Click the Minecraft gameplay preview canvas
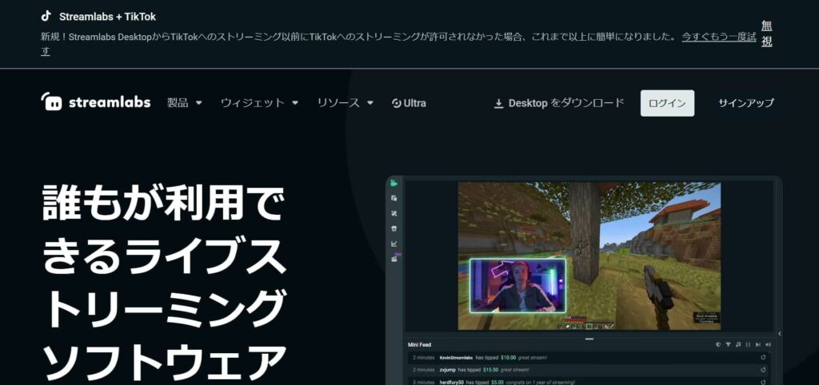 tap(589, 256)
